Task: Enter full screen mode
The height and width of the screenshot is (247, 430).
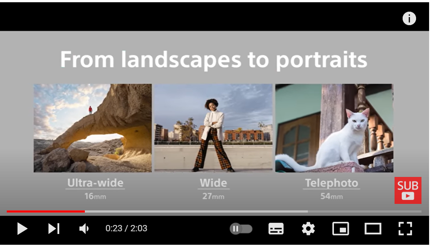Action: click(x=405, y=229)
